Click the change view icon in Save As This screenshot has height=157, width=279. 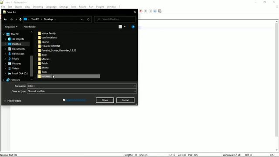(120, 27)
